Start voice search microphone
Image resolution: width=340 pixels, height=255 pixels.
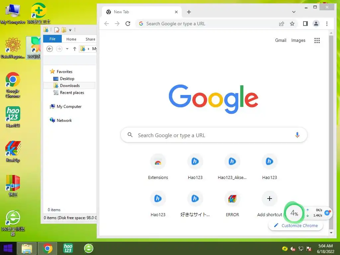tap(297, 135)
